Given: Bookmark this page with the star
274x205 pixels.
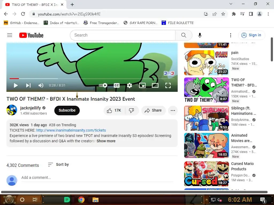Looking at the screenshot, I should pos(223,14).
